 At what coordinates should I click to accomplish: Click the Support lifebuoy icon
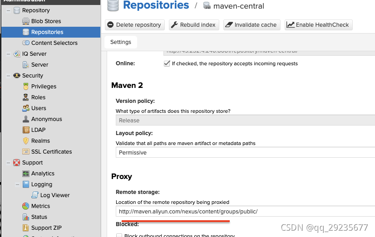17,163
